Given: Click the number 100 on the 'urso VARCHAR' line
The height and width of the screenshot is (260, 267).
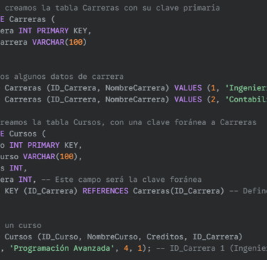Looking at the screenshot, I should click(67, 156).
